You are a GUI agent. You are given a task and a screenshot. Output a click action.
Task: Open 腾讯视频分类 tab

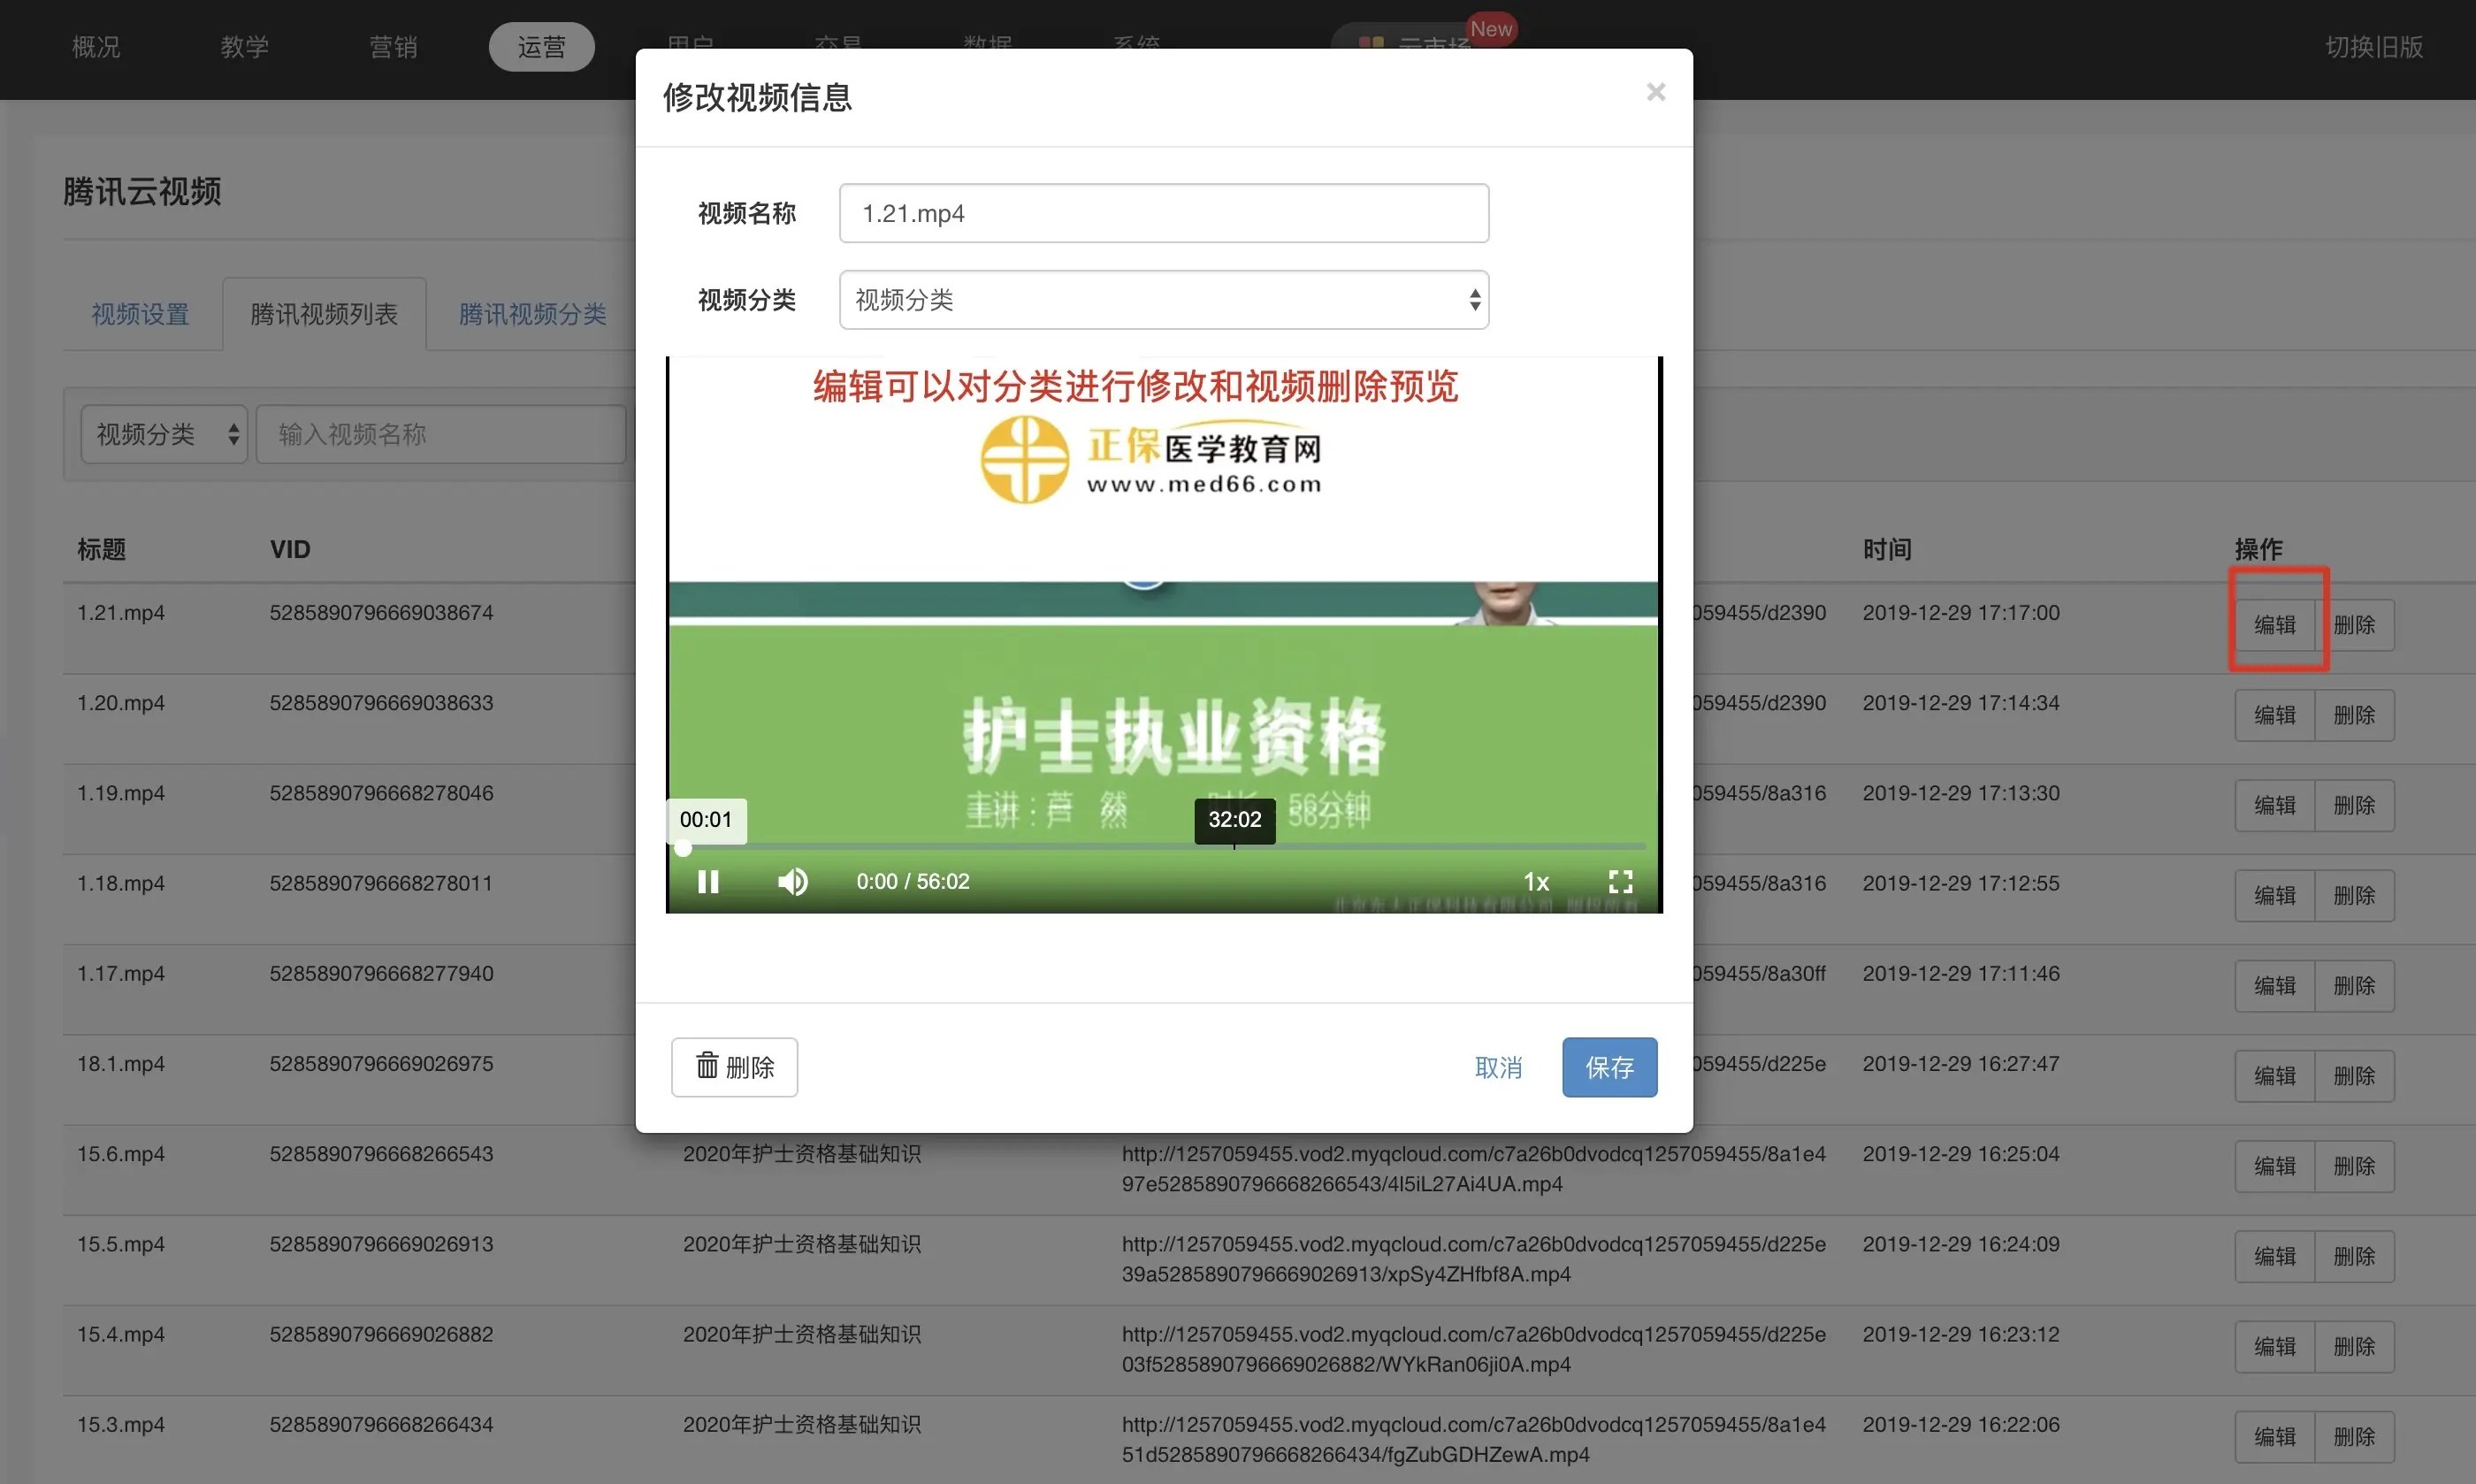pos(531,314)
